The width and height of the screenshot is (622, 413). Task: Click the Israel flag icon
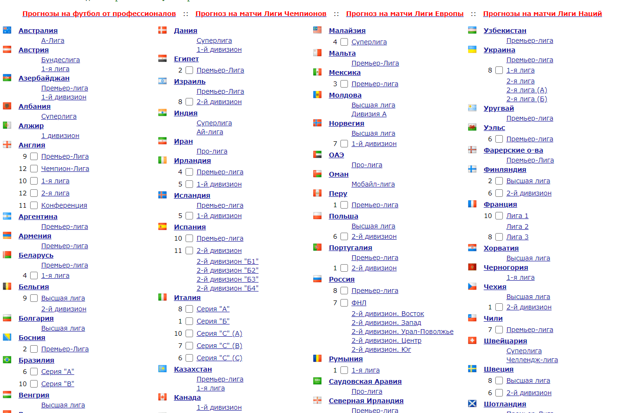[x=162, y=81]
